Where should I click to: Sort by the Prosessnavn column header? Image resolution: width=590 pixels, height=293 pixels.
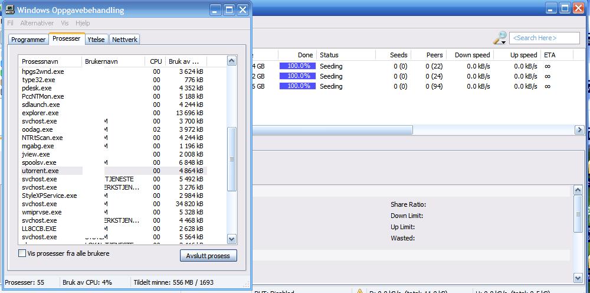[50, 61]
